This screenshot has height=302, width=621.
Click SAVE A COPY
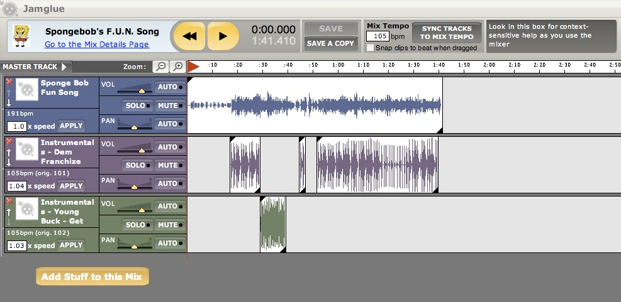[331, 43]
